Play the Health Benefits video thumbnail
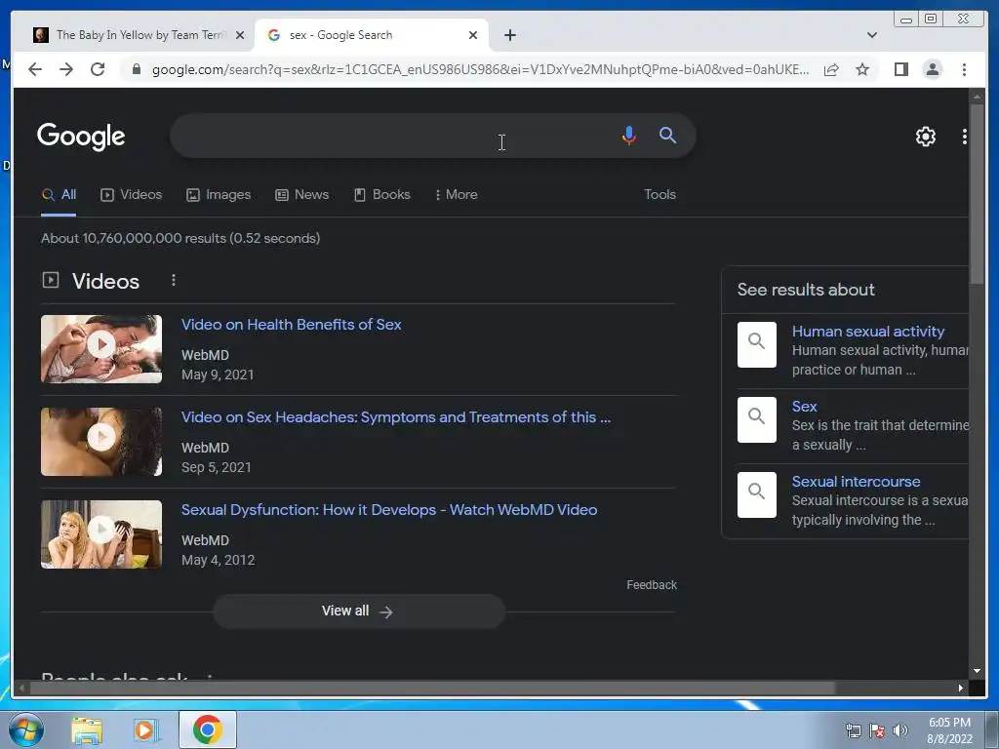This screenshot has height=749, width=999. pyautogui.click(x=101, y=349)
